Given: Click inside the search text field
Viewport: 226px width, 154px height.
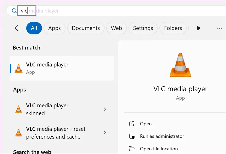Looking at the screenshot, I should [x=118, y=11].
